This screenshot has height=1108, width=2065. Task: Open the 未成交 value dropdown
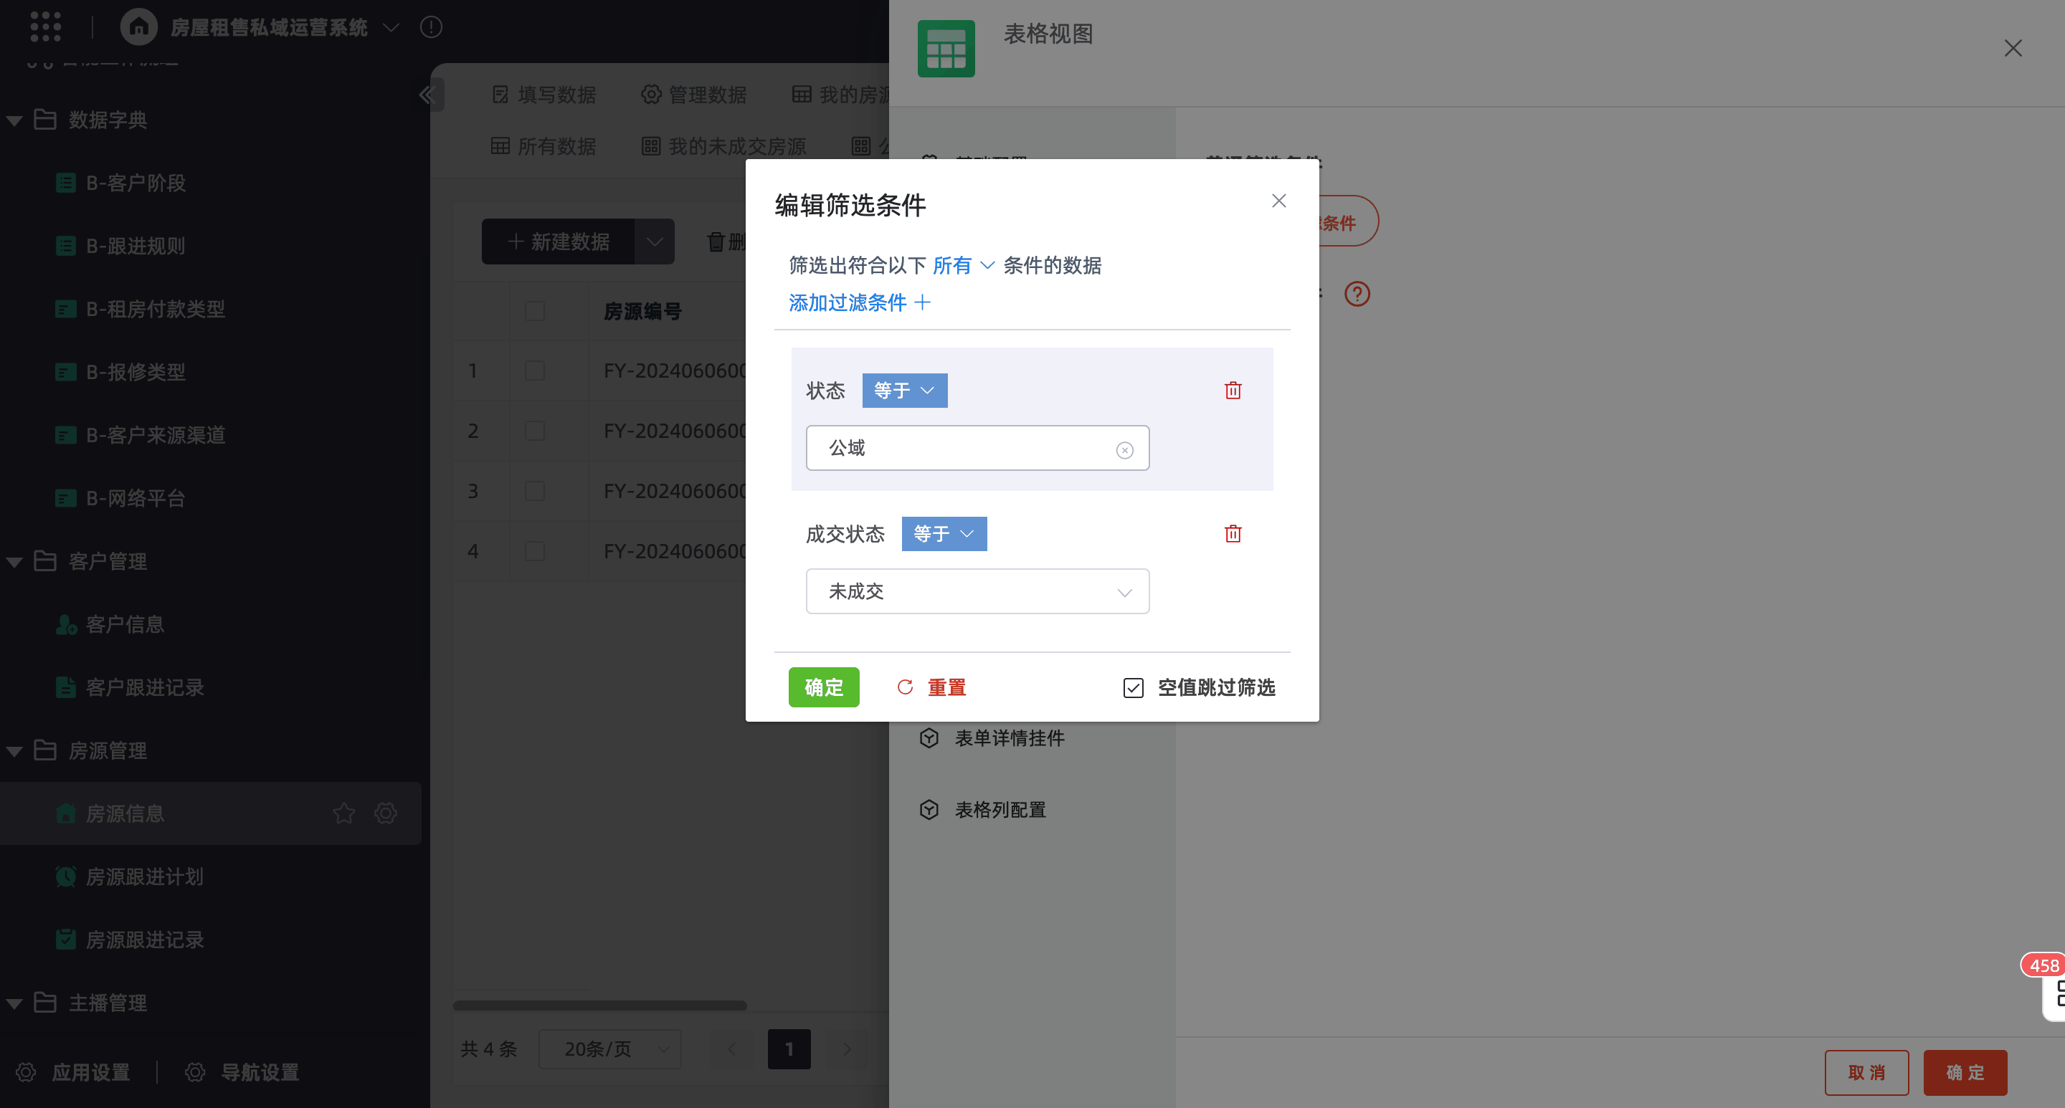coord(977,591)
